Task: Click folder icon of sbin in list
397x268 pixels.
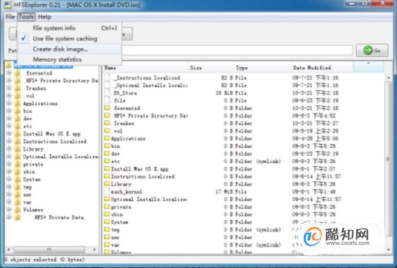Action: [x=107, y=214]
